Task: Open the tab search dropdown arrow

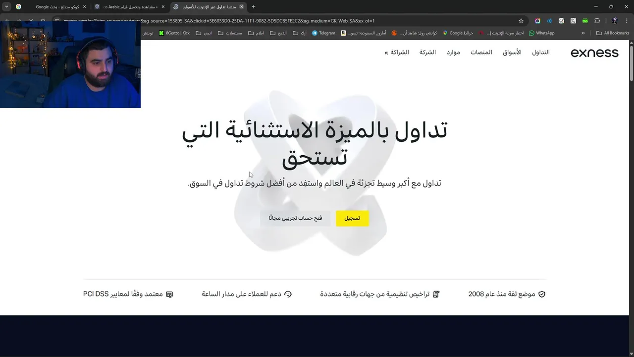Action: [x=6, y=7]
